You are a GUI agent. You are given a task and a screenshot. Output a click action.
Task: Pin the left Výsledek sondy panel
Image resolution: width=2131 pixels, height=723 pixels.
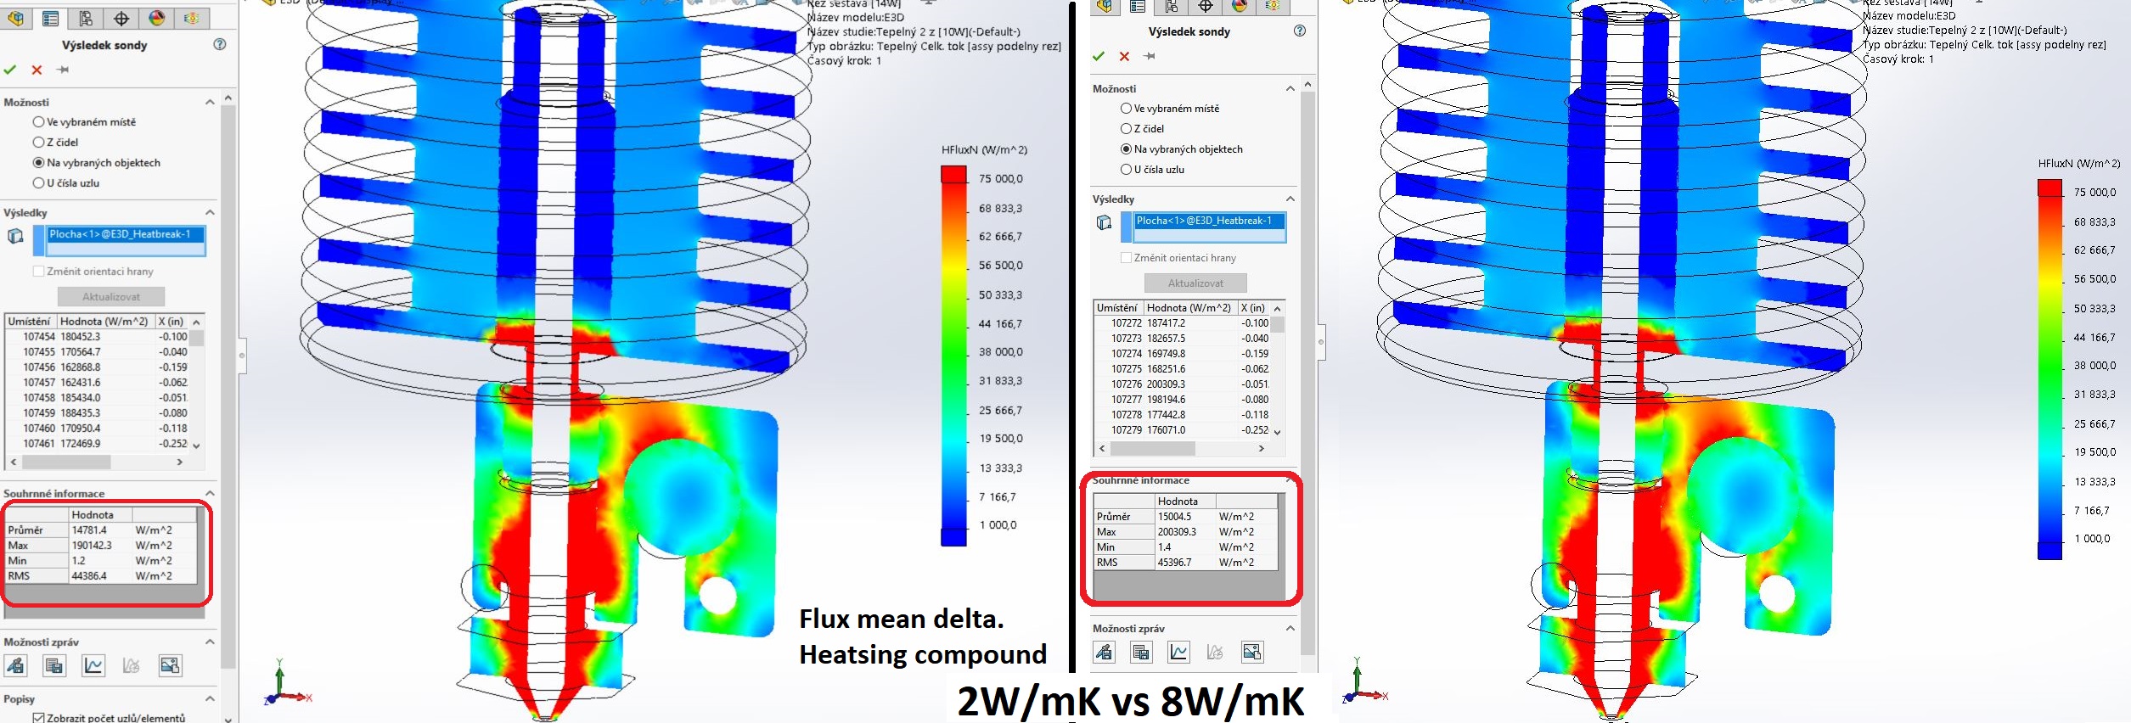(63, 70)
